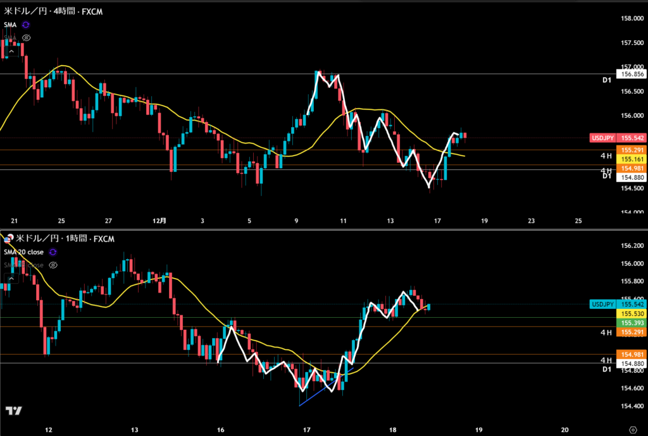The image size is (648, 436).
Task: Click the flag symbol icon on the 1-hour chart title
Action: point(8,238)
